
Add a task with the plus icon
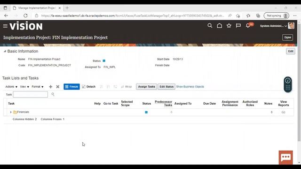50,87
